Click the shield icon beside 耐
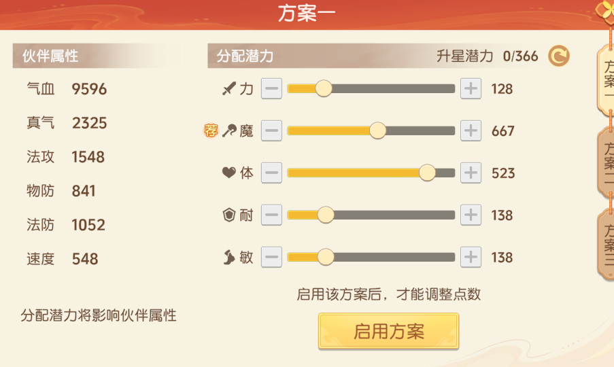The image size is (614, 367). 228,215
